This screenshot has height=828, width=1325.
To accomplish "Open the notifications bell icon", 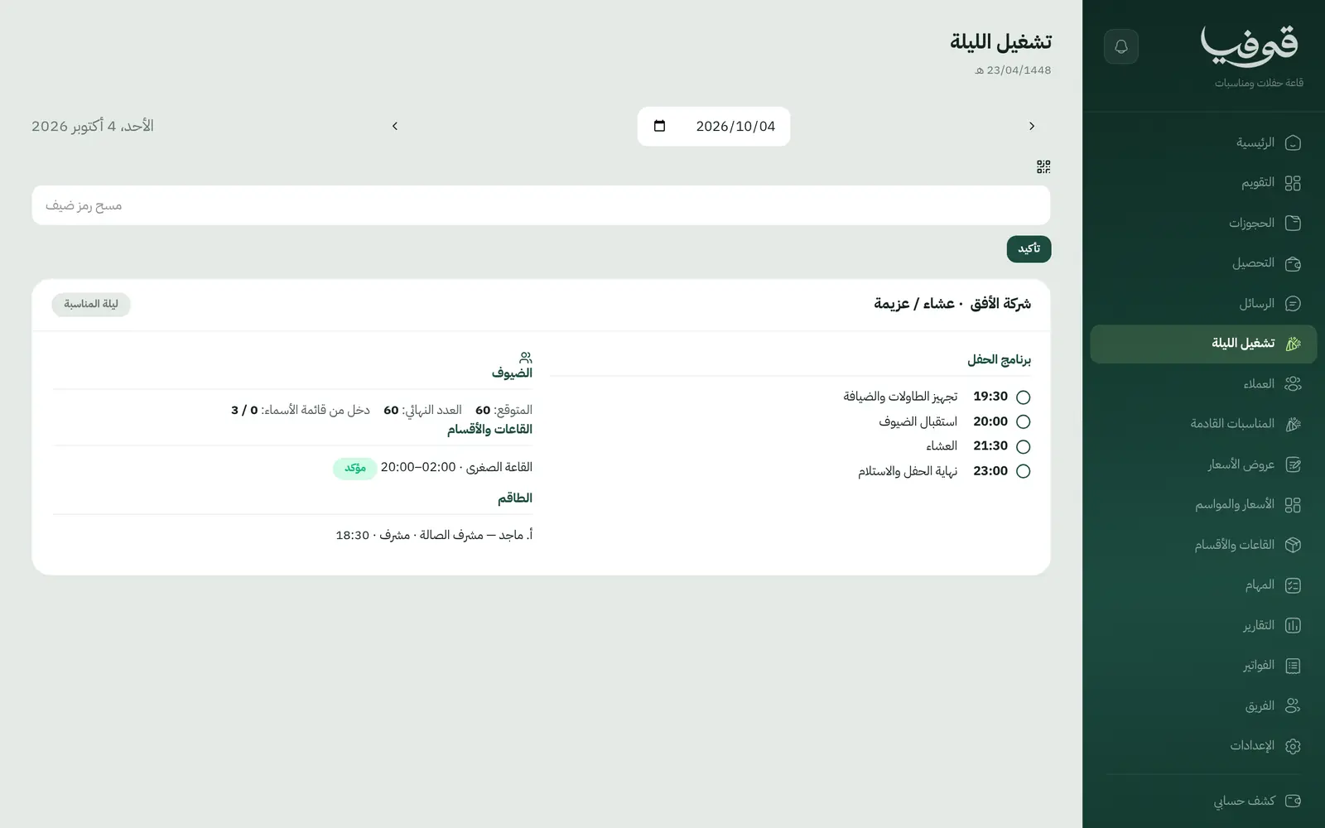I will pos(1121,46).
